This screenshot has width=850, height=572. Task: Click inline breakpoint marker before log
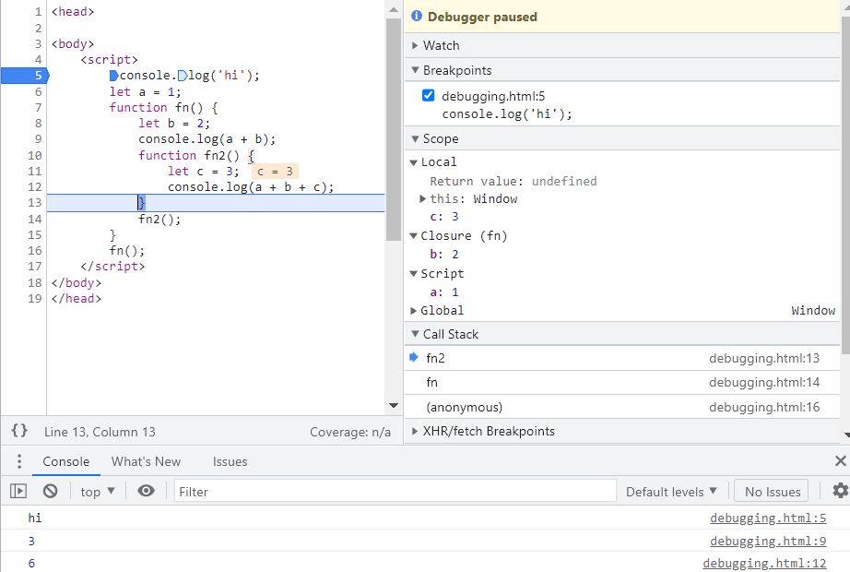(x=183, y=76)
